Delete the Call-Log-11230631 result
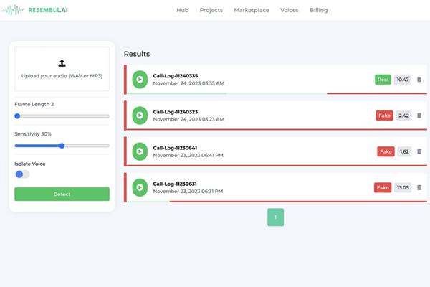 pyautogui.click(x=419, y=187)
